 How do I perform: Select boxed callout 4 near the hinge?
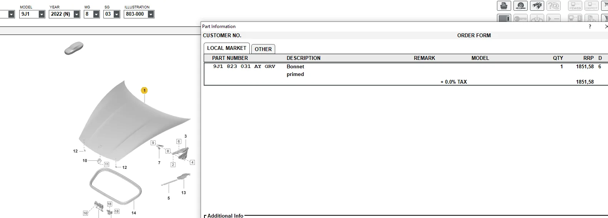tap(192, 162)
